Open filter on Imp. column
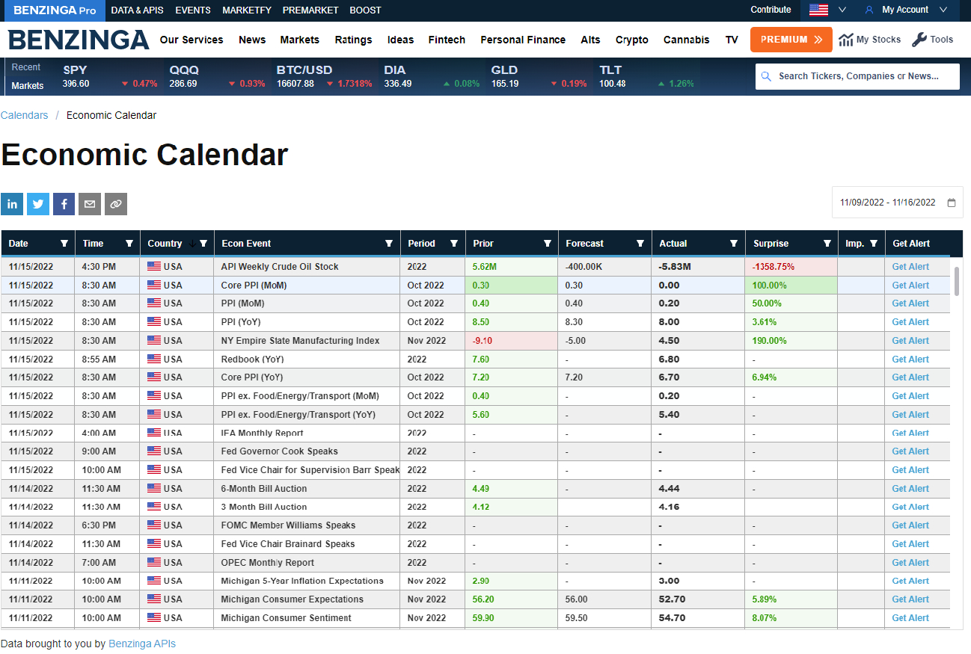Image resolution: width=971 pixels, height=654 pixels. coord(874,244)
